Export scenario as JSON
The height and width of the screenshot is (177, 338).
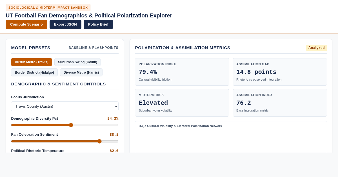point(65,24)
